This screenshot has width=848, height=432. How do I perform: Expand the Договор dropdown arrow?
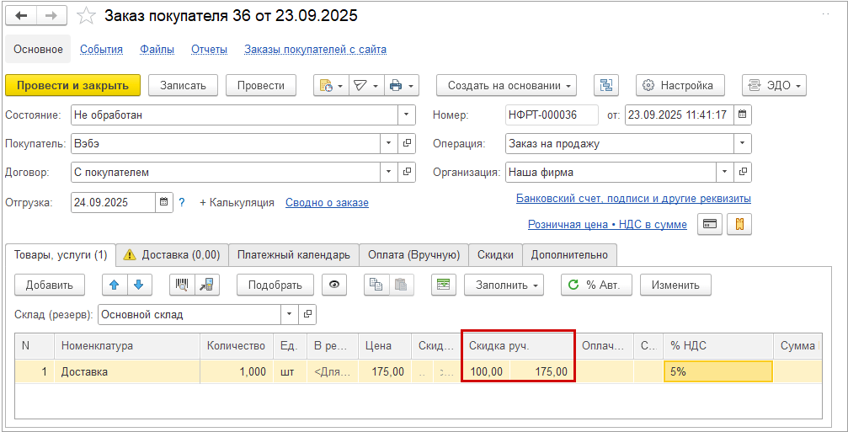(389, 173)
